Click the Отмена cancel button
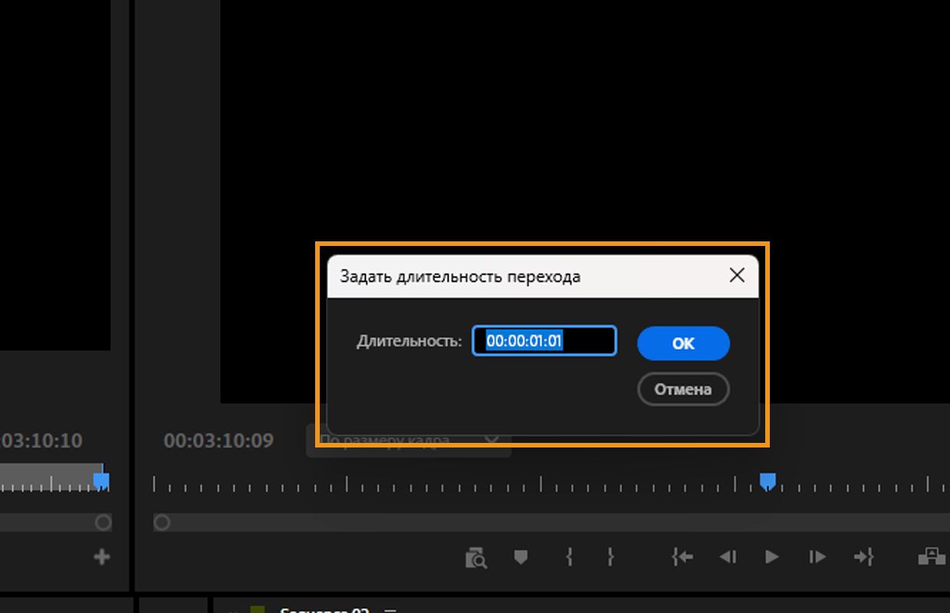Image resolution: width=950 pixels, height=613 pixels. point(683,389)
